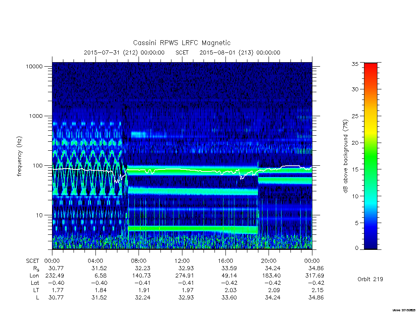This screenshot has width=416, height=312.
Task: Click the L value '32.24'
Action: [143, 297]
